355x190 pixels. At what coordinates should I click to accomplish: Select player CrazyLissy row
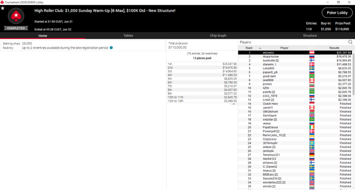tap(295, 139)
